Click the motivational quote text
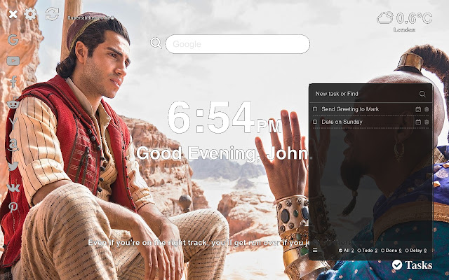The height and width of the screenshot is (280, 449). (222, 243)
